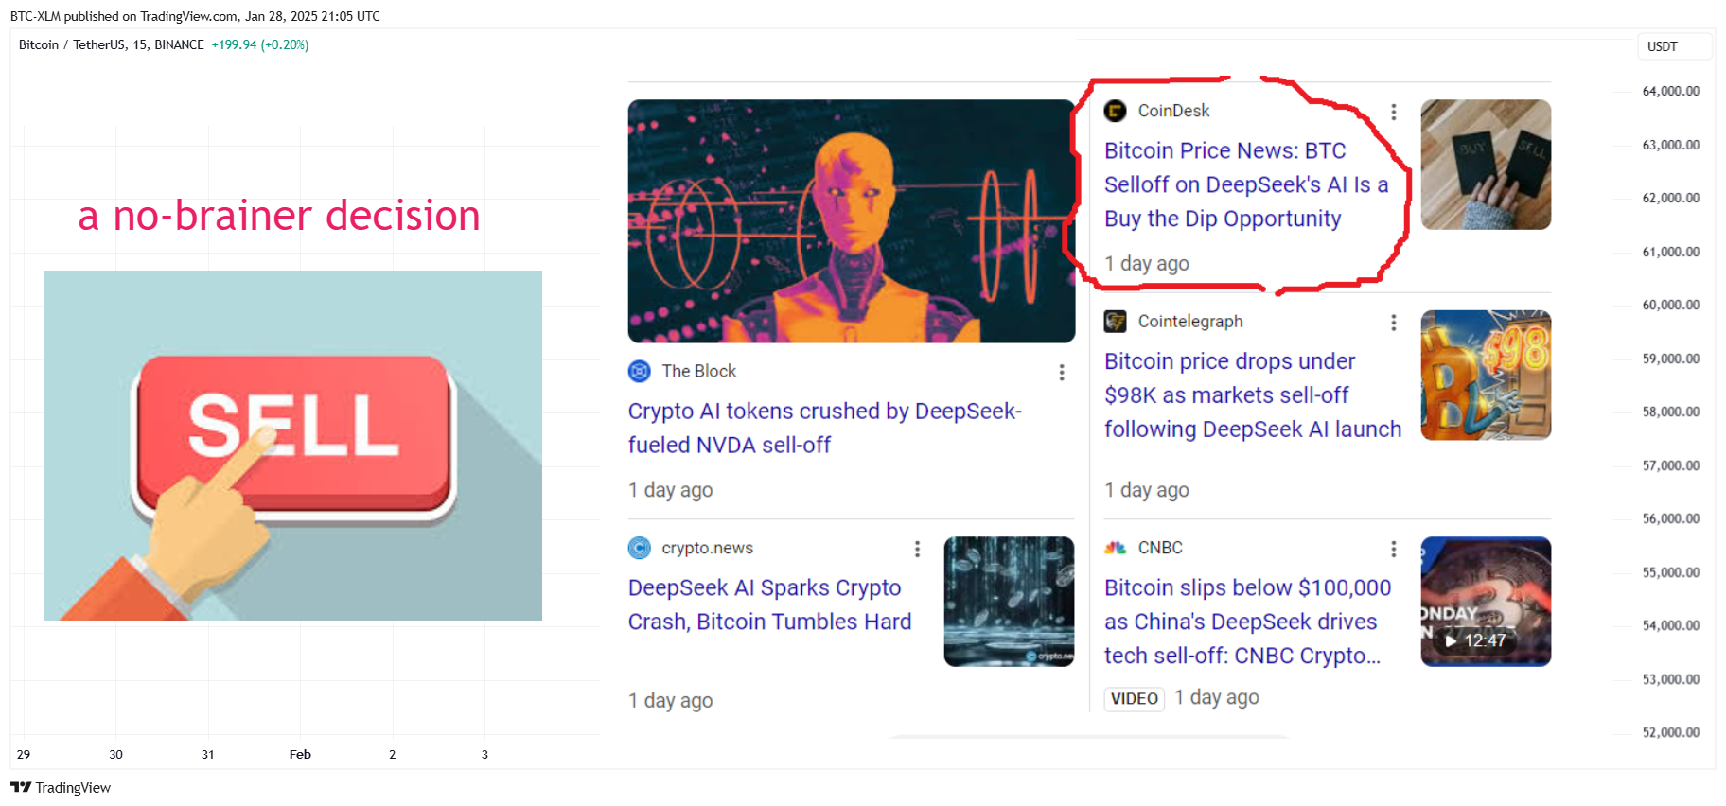Open the crypto.news article options menu
This screenshot has height=806, width=1726.
917,549
